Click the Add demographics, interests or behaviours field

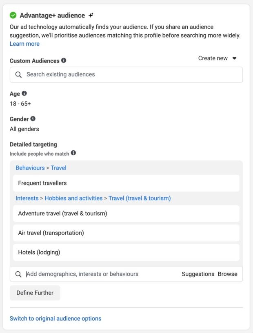tap(126, 274)
